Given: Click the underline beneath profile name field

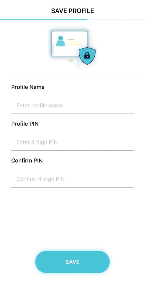Looking at the screenshot, I should point(72,114).
